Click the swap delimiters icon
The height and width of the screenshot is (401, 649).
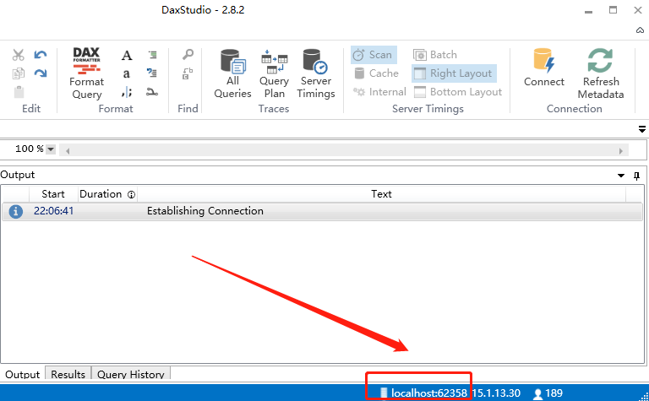click(x=127, y=92)
